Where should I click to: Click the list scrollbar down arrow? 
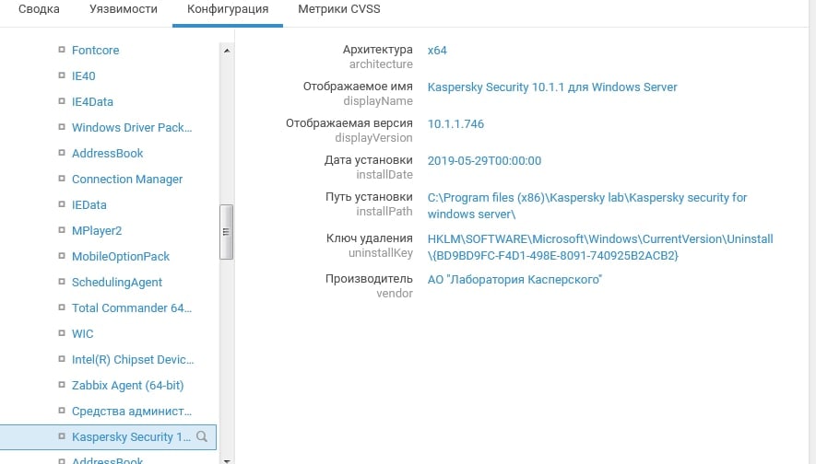coord(227,460)
